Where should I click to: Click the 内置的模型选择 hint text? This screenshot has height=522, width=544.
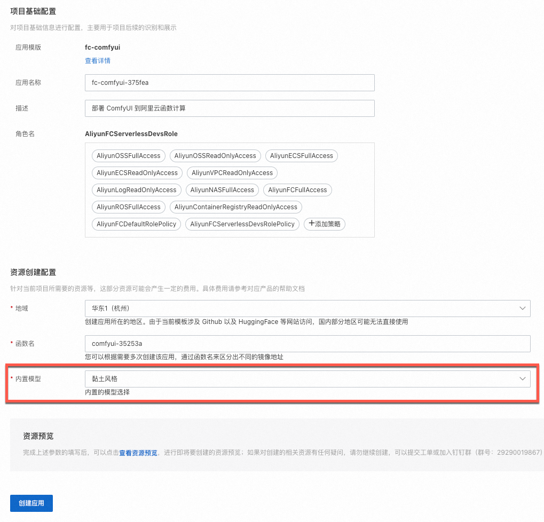coord(107,392)
